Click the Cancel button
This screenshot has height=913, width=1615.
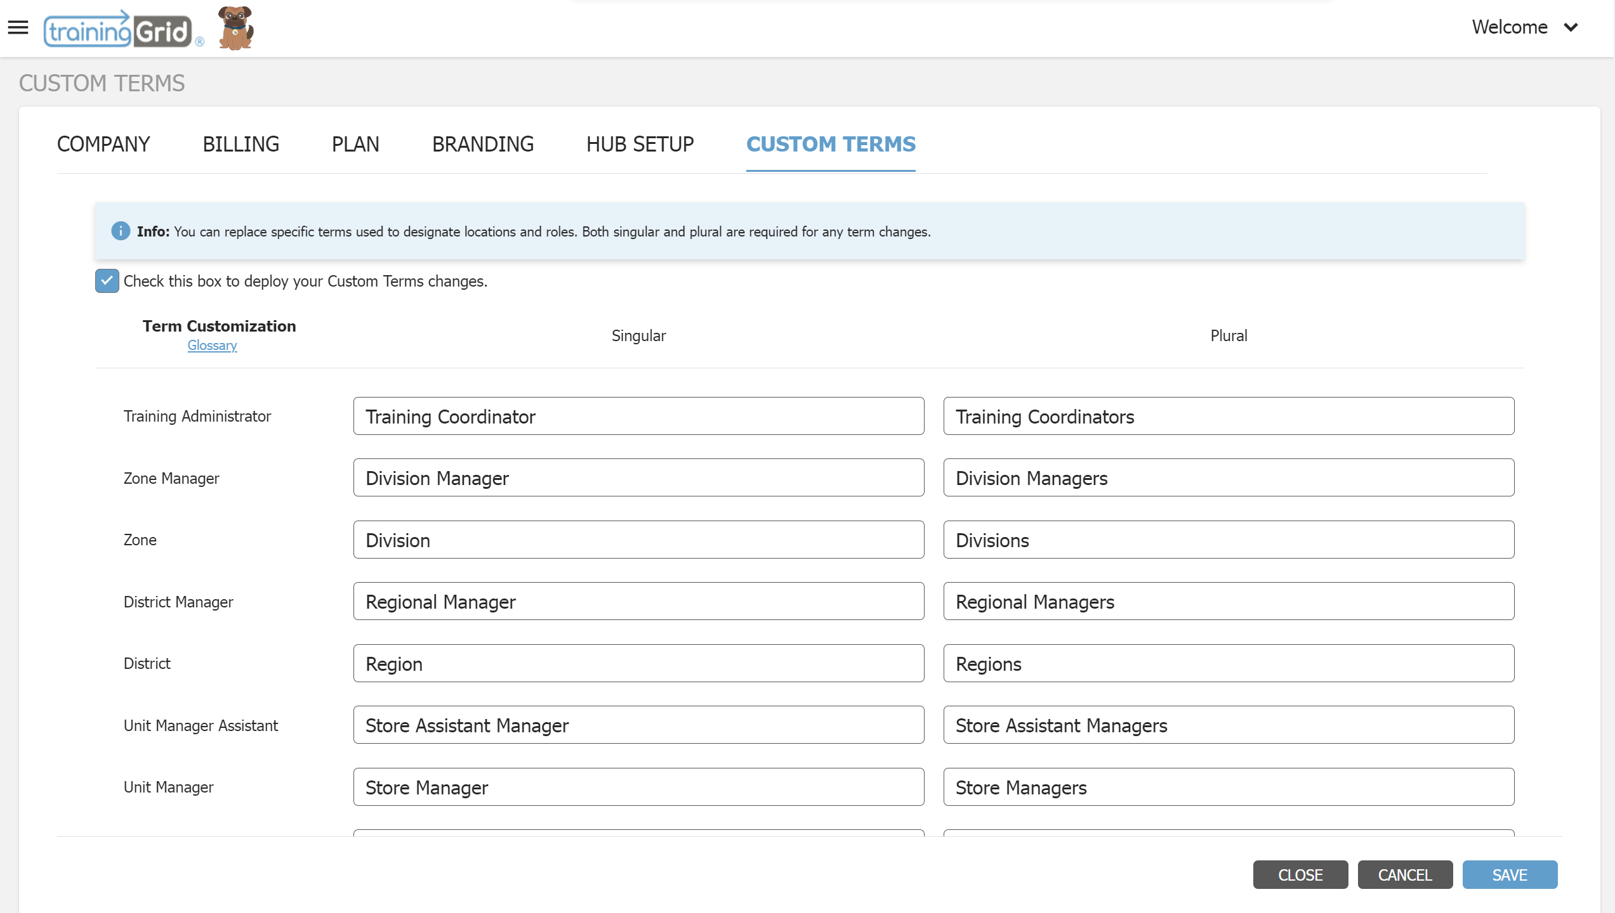pos(1405,875)
